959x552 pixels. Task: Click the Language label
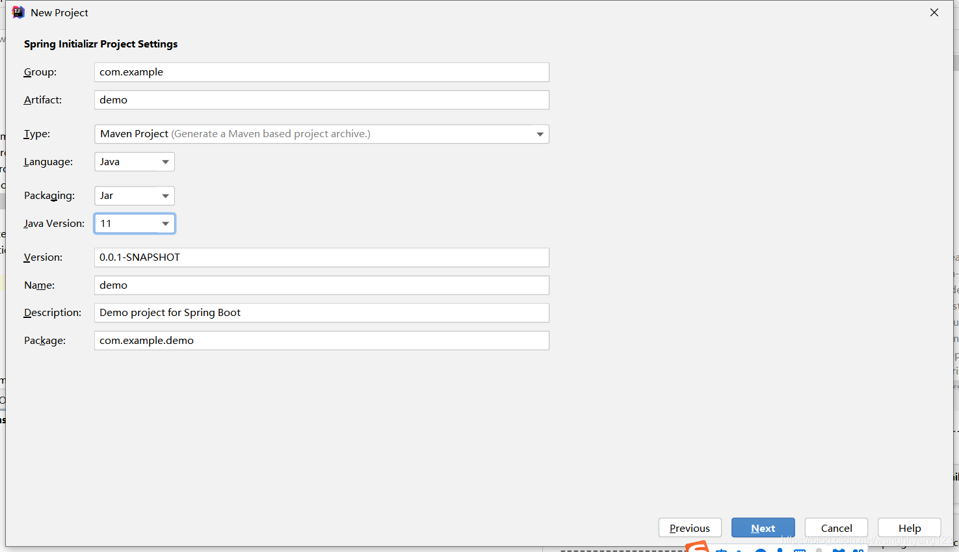(x=48, y=162)
